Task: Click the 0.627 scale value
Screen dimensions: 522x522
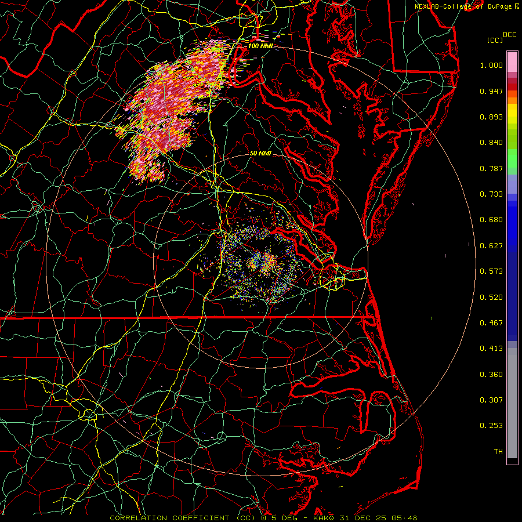Action: point(491,246)
